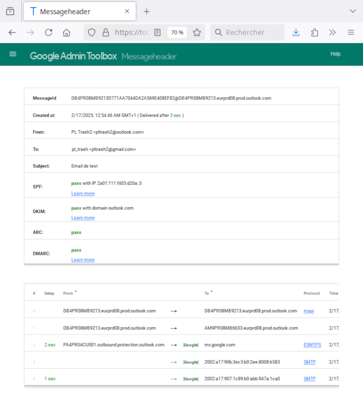This screenshot has width=363, height=395.
Task: Enable reader view in the address bar
Action: pos(158,32)
